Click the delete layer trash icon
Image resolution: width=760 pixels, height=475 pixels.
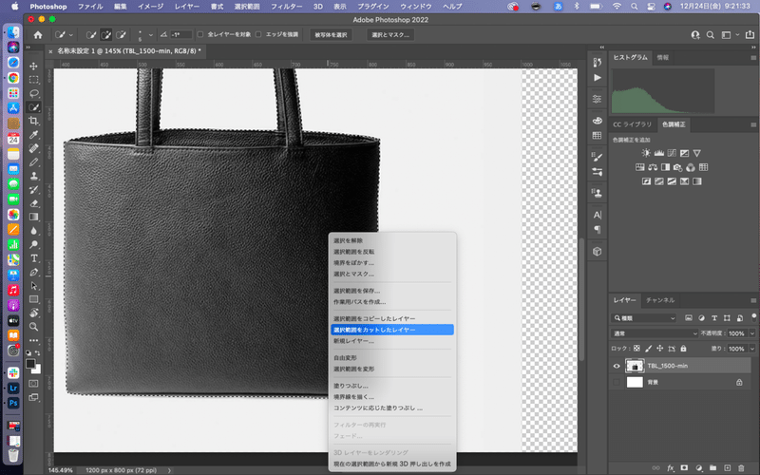tap(741, 468)
